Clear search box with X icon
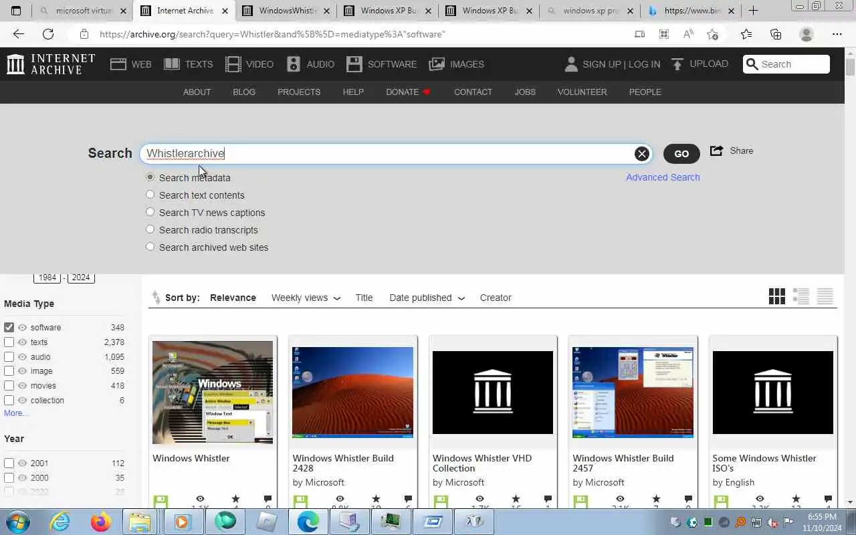 (642, 154)
